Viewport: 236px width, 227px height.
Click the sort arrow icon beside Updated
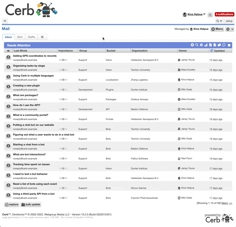click(212, 51)
